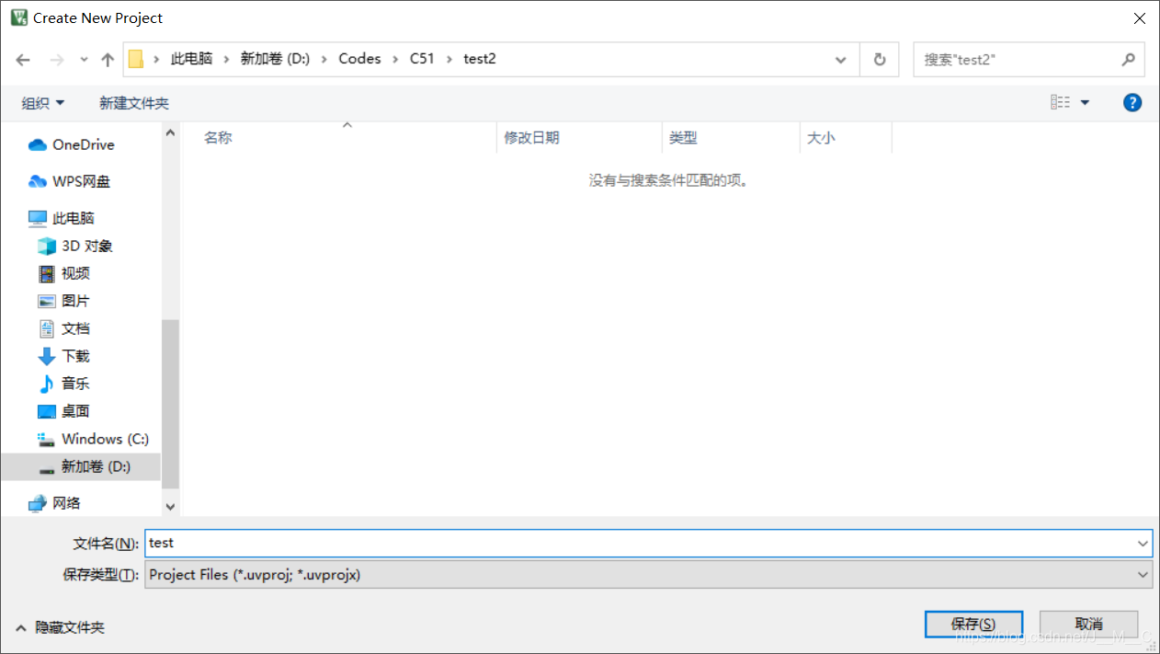Click the 下载 arrow icon
Image resolution: width=1160 pixels, height=654 pixels.
[47, 357]
